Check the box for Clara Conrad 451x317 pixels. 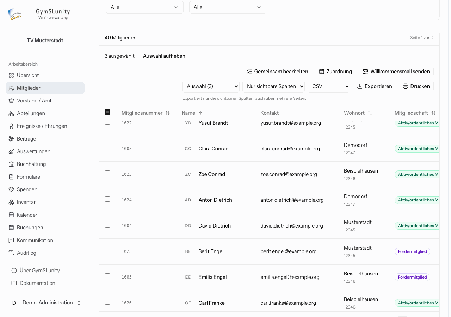[107, 148]
